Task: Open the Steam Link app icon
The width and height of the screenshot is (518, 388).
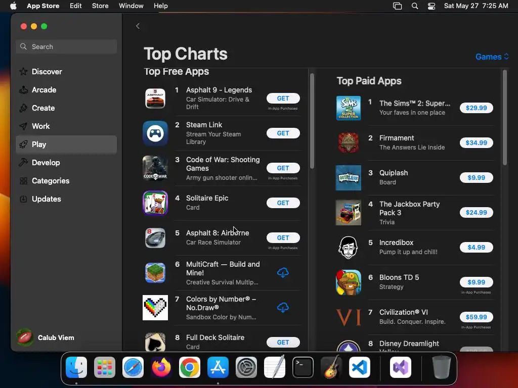Action: [x=155, y=133]
